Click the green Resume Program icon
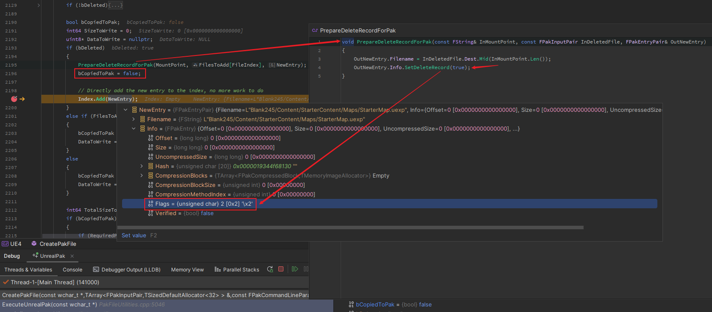Viewport: 712px width, 312px height. click(x=295, y=269)
